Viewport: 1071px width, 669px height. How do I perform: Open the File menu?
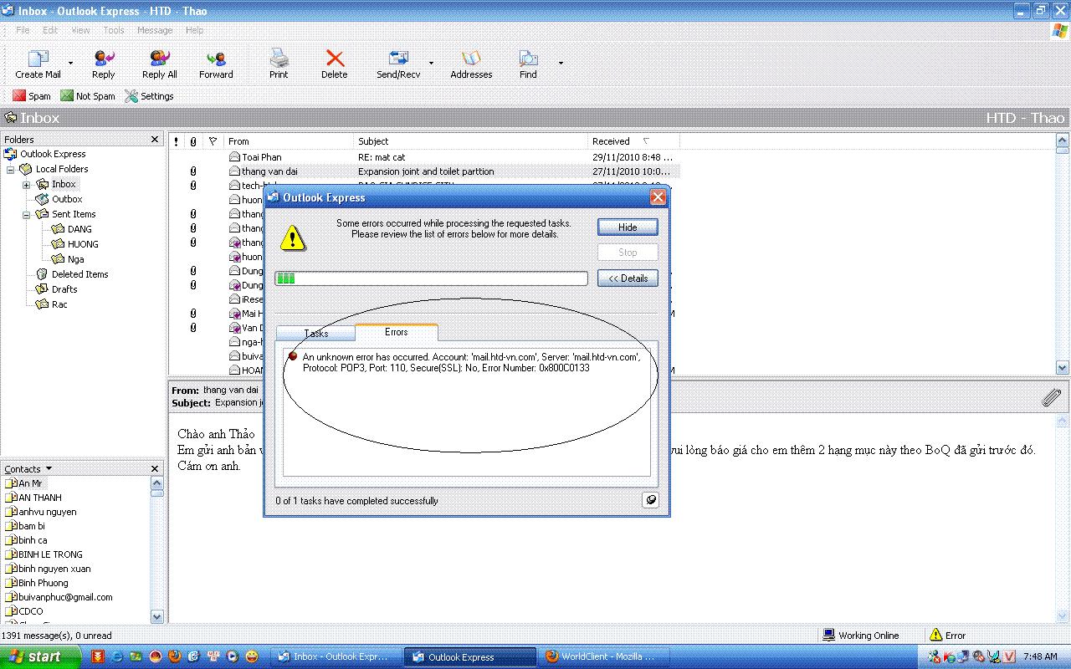[x=23, y=30]
